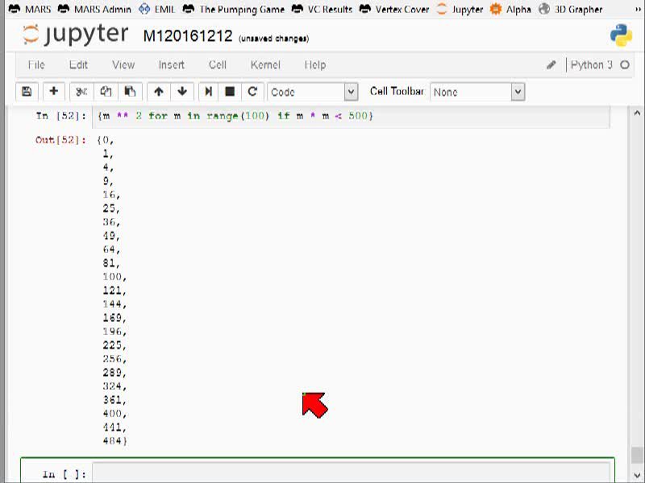Click the Jupyter logo
This screenshot has width=645, height=483.
(x=75, y=35)
